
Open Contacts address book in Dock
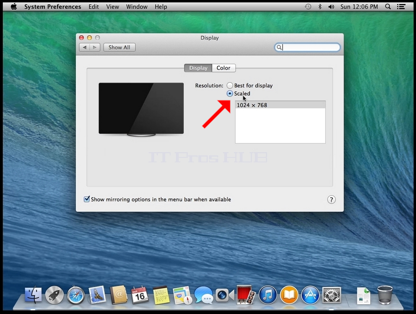tap(119, 295)
